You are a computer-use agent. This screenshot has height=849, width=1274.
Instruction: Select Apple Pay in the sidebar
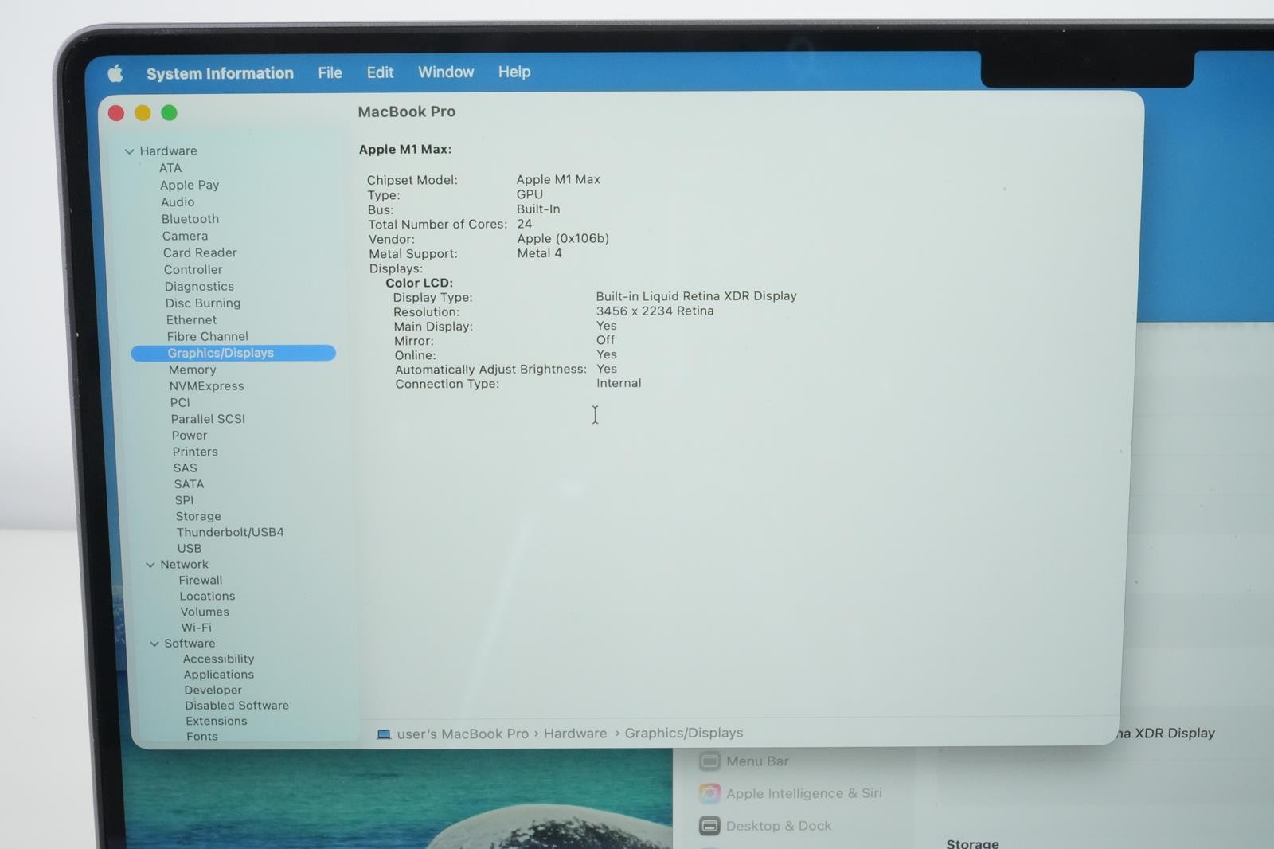(190, 185)
